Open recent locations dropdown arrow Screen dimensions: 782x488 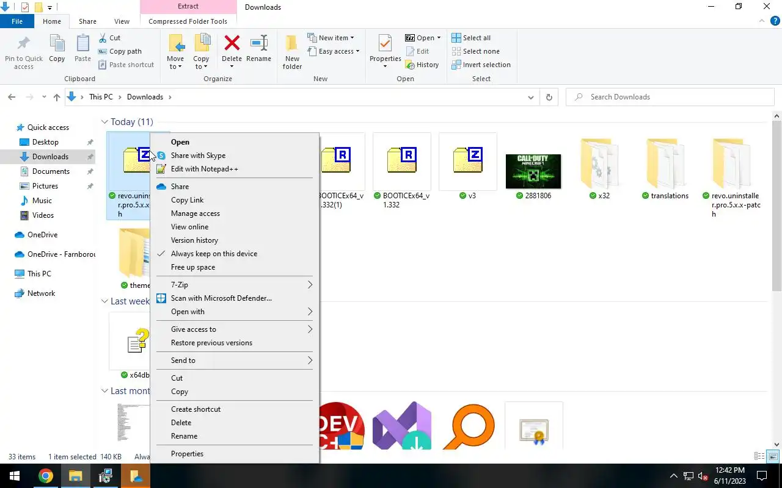point(44,97)
